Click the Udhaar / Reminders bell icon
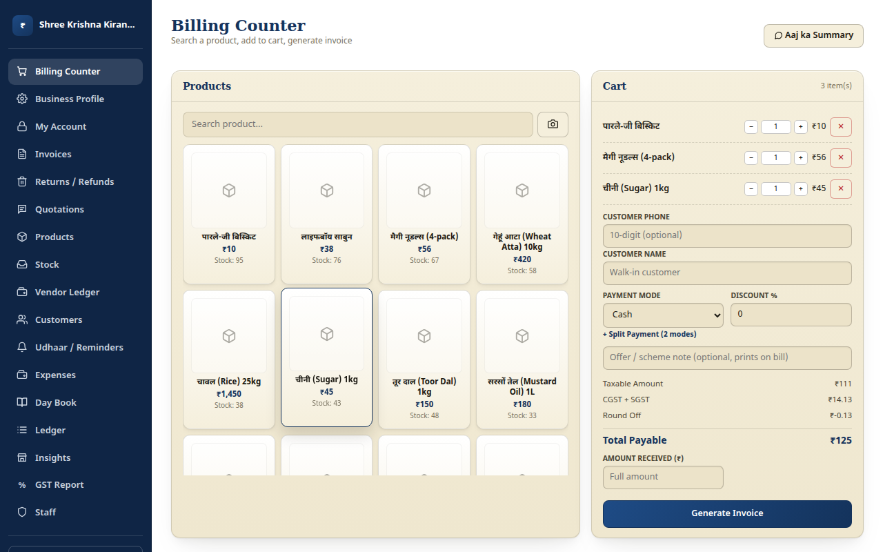The height and width of the screenshot is (552, 883). click(22, 347)
